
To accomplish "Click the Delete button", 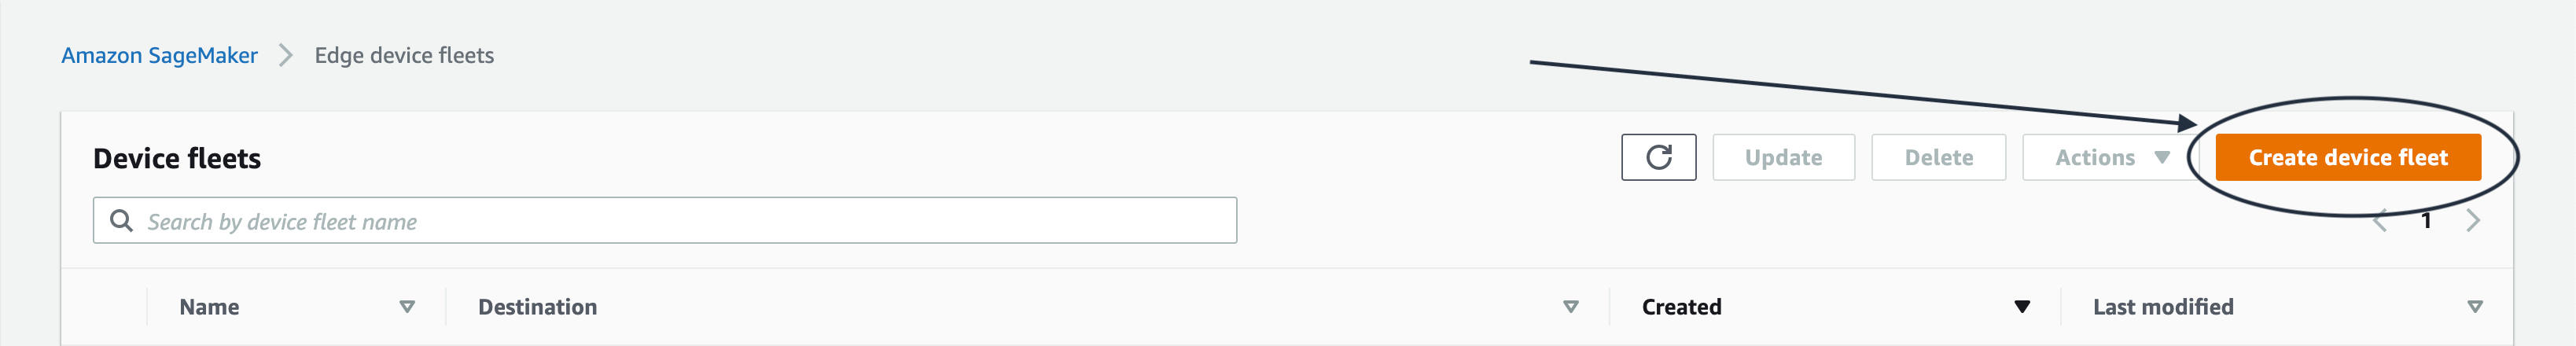I will tap(1937, 157).
